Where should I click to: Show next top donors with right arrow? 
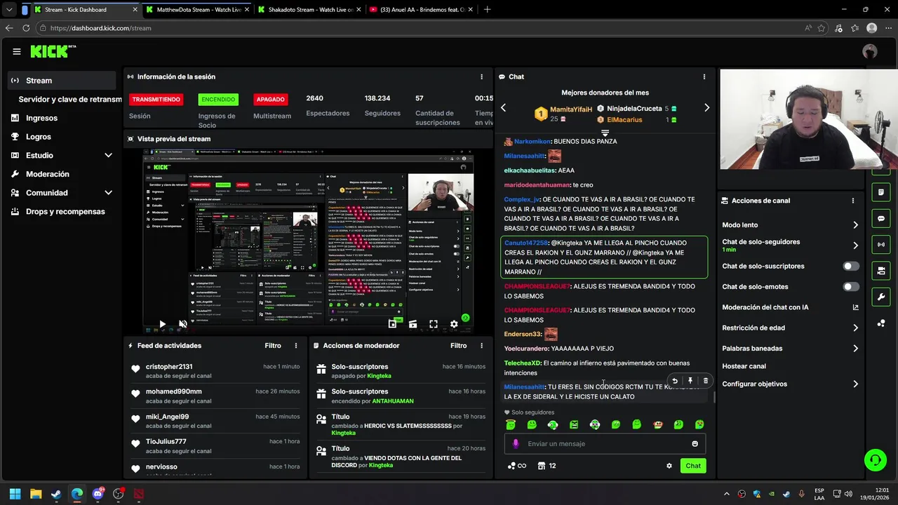coord(706,108)
